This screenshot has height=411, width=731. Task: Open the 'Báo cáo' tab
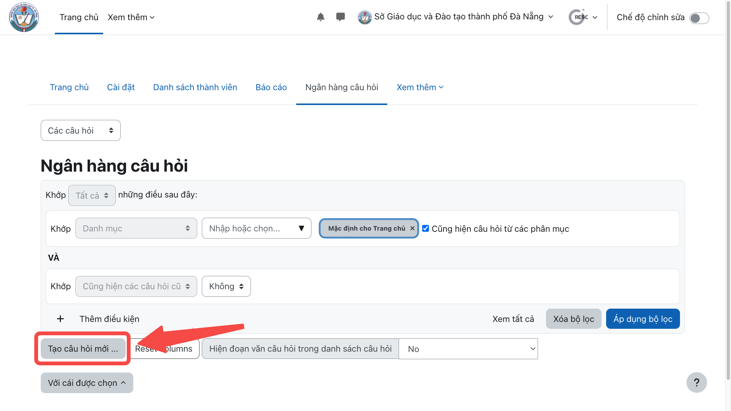click(x=271, y=88)
